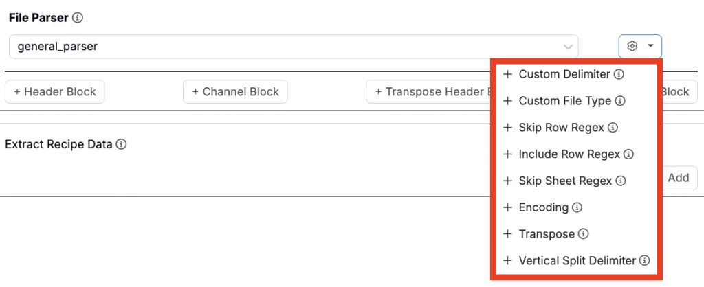Click the Include Row Regex info icon
This screenshot has width=704, height=287.
click(628, 154)
